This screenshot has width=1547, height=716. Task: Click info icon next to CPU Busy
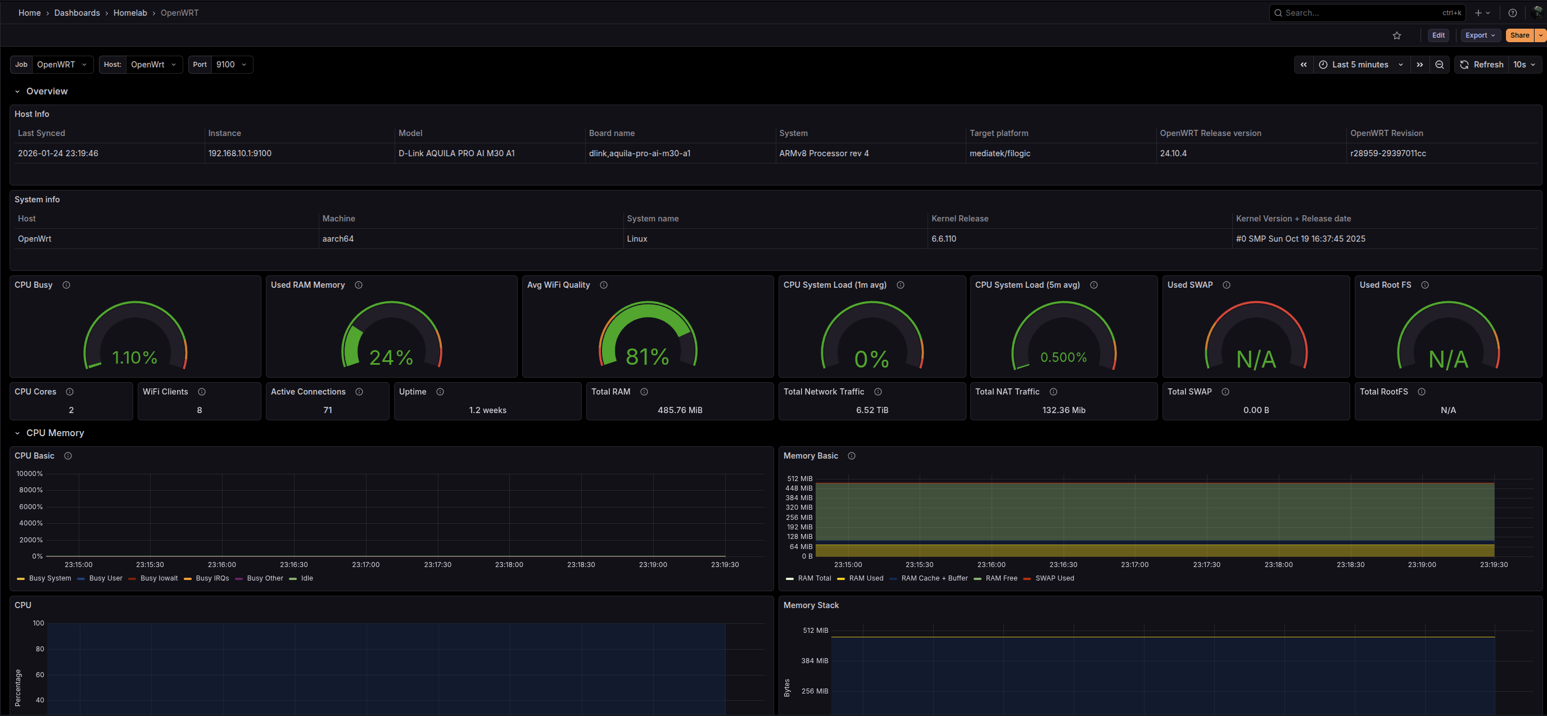(66, 285)
